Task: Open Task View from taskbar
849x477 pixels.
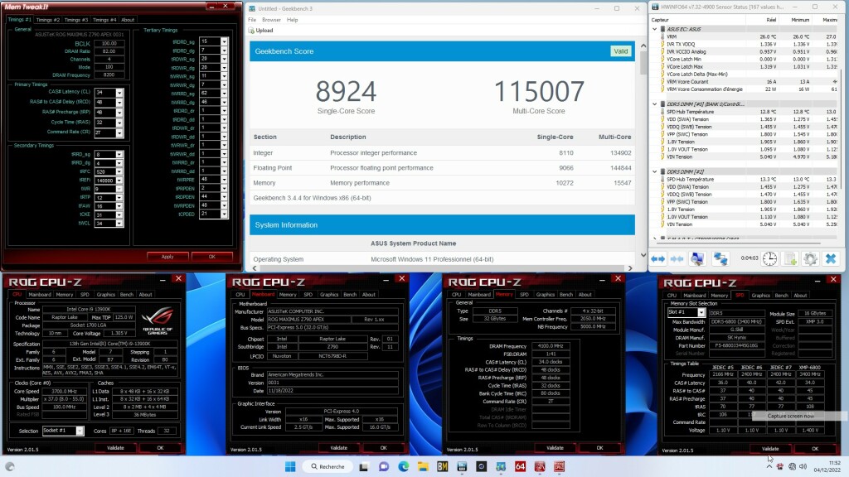Action: [364, 466]
